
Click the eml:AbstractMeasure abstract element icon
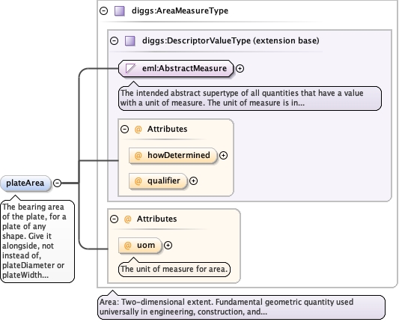[x=130, y=68]
